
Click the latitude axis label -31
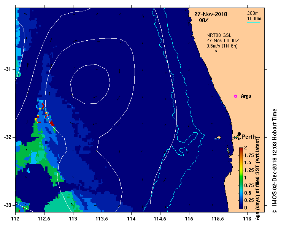click(x=7, y=69)
